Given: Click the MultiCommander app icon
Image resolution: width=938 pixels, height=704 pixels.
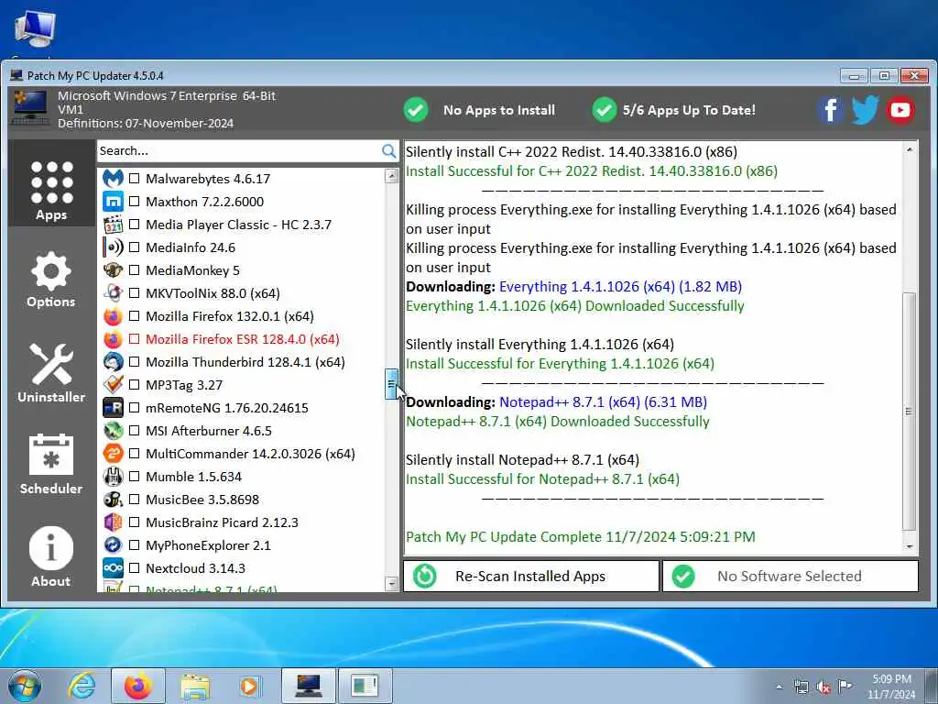Looking at the screenshot, I should [x=113, y=454].
